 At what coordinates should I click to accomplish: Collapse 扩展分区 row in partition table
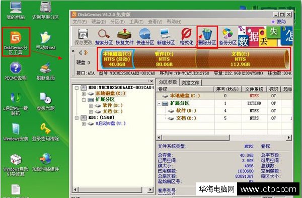[x=159, y=104]
